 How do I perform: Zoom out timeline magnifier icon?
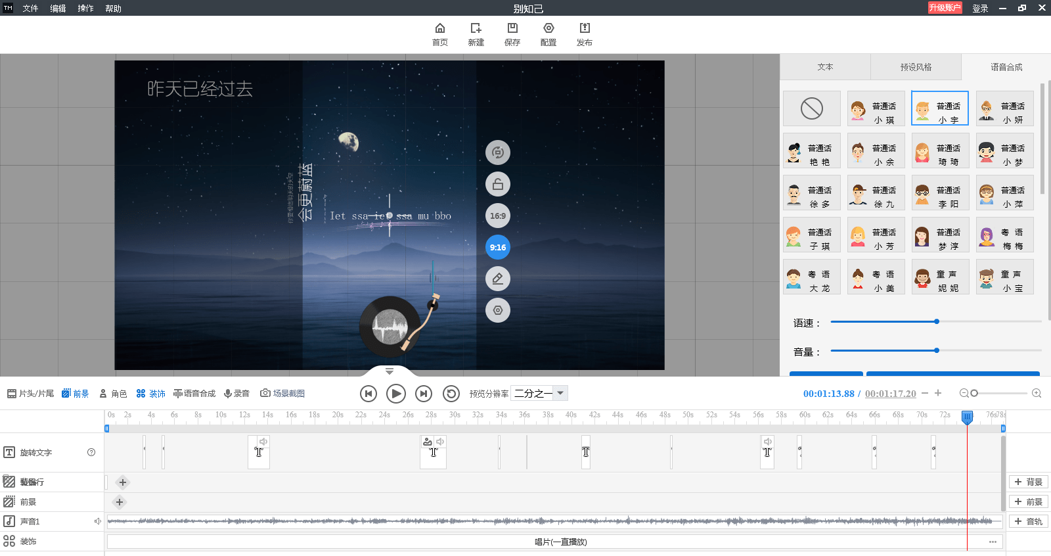[964, 393]
